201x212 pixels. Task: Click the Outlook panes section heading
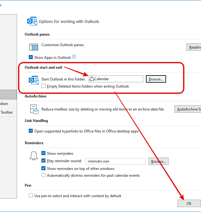[x=37, y=34]
